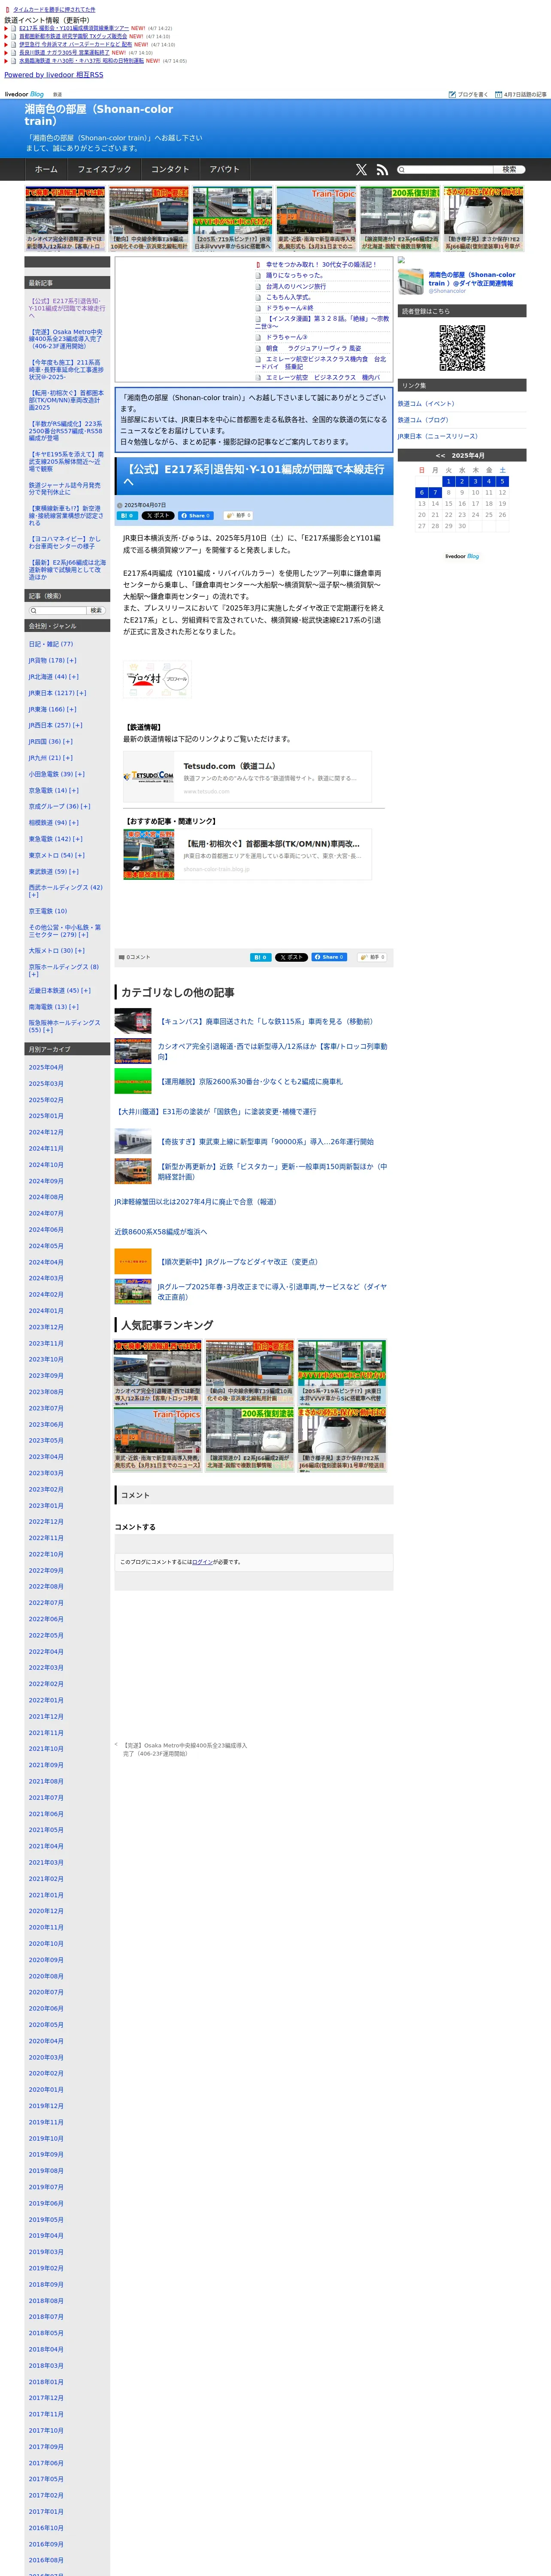Click the Facebook Share button at article bottom

point(329,957)
